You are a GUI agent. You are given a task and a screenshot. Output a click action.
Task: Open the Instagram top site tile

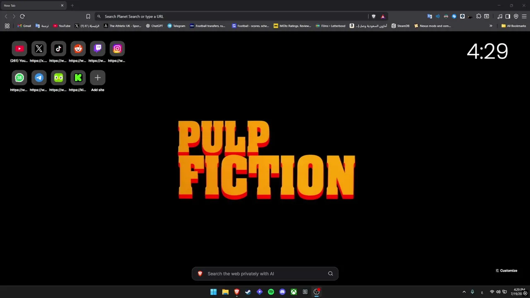point(117,49)
